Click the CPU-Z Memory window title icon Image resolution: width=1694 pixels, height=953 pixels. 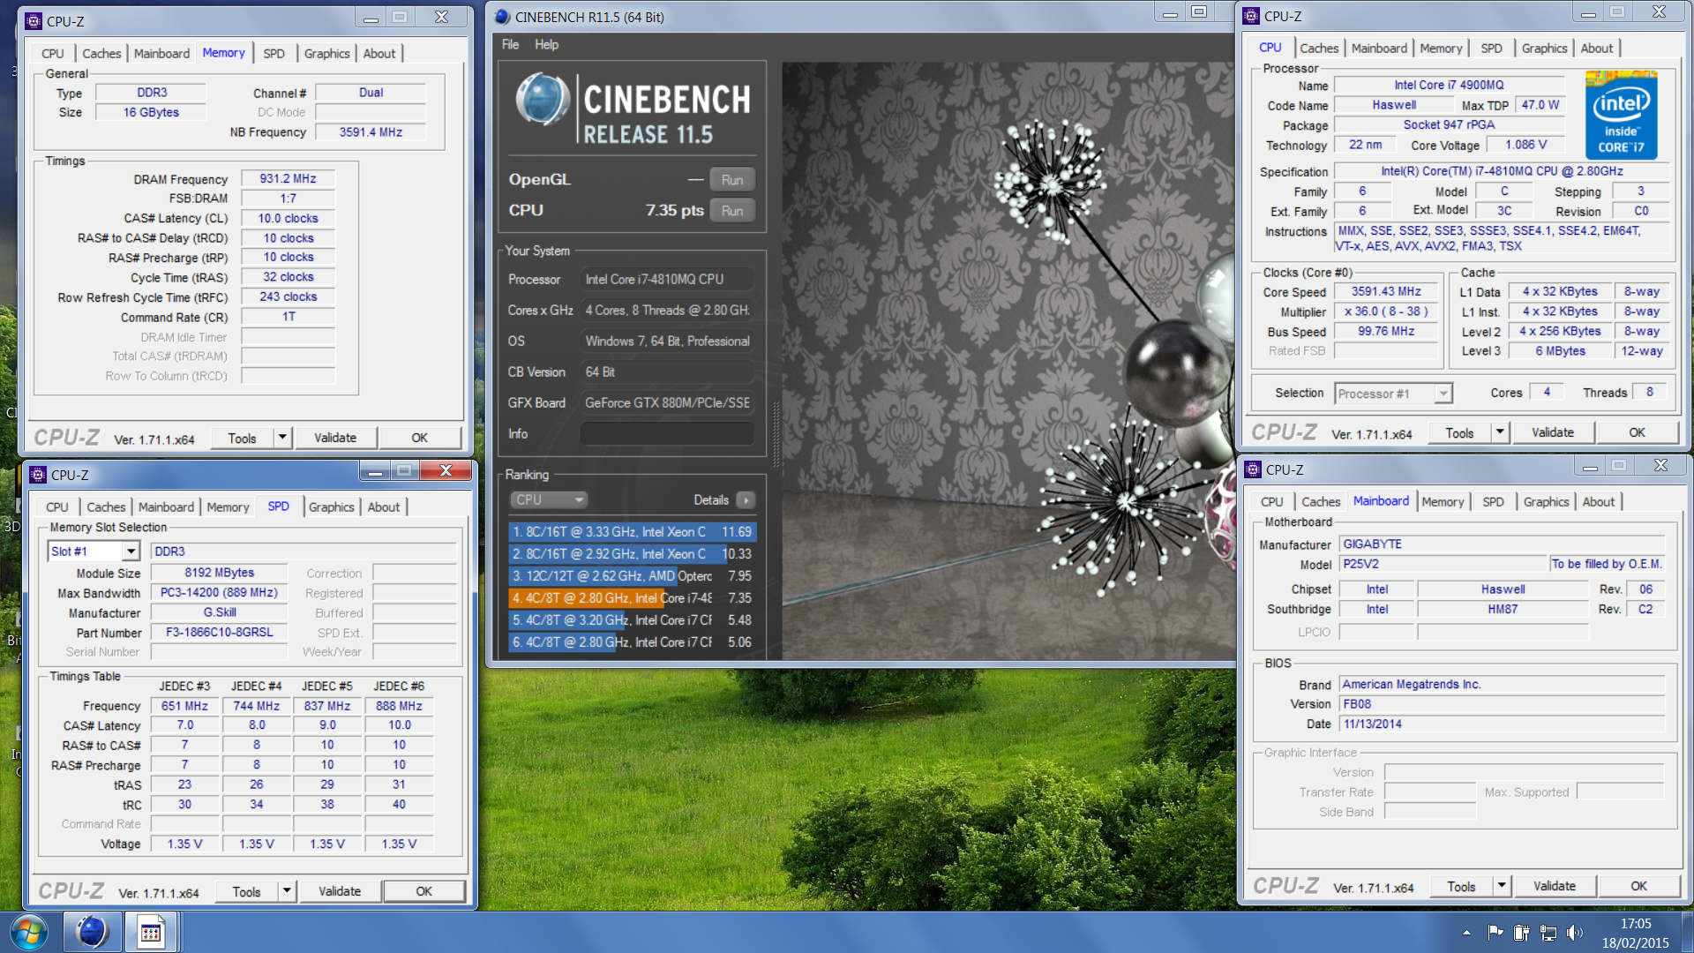(x=34, y=20)
